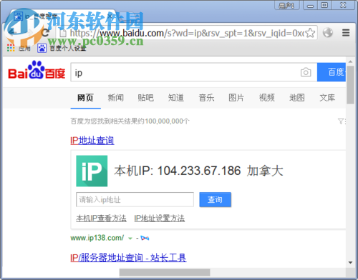358x280 pixels.
Task: Click the vertical scrollbar thumb
Action: (350, 85)
